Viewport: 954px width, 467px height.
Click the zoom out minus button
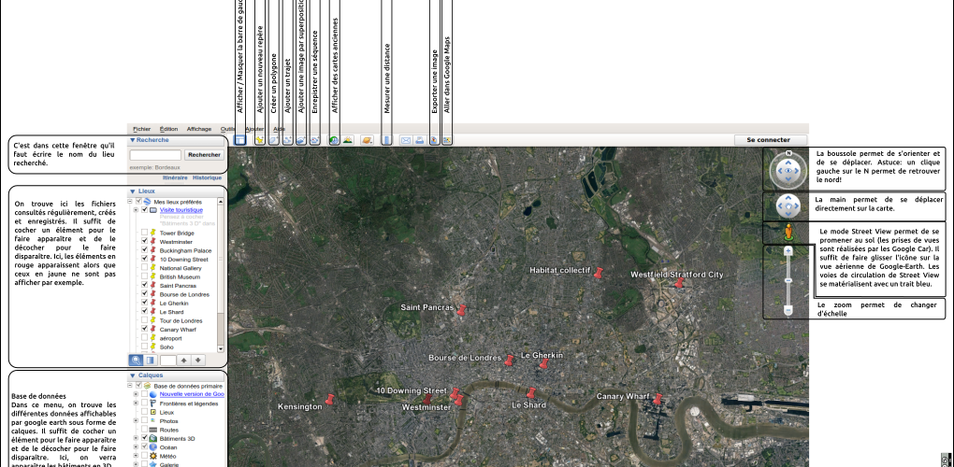(x=788, y=310)
